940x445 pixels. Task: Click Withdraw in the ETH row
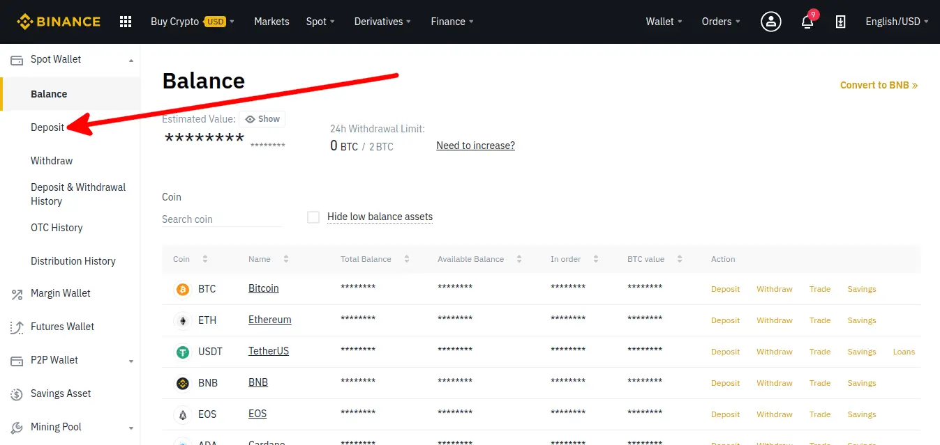pyautogui.click(x=775, y=320)
